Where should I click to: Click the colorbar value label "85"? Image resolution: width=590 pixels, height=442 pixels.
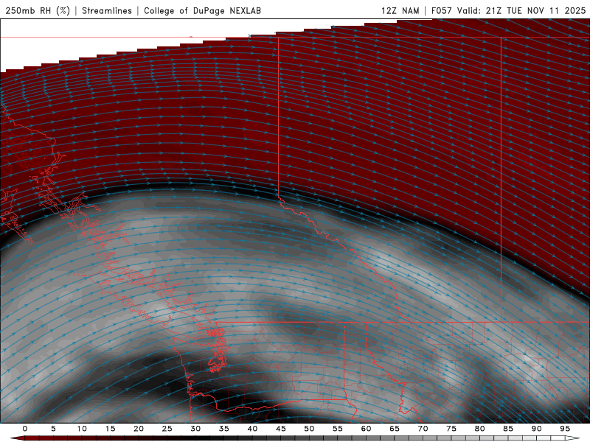tap(508, 429)
